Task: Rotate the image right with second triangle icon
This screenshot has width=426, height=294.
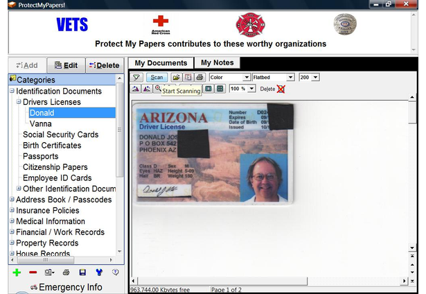Action: pyautogui.click(x=147, y=89)
